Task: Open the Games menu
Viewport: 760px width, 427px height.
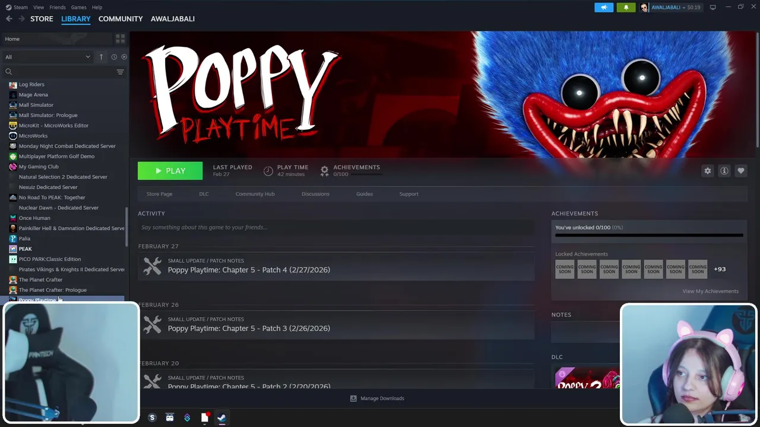Action: tap(78, 7)
